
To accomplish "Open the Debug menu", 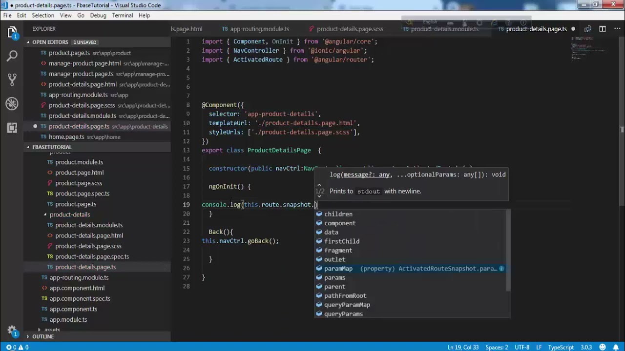I will (98, 16).
